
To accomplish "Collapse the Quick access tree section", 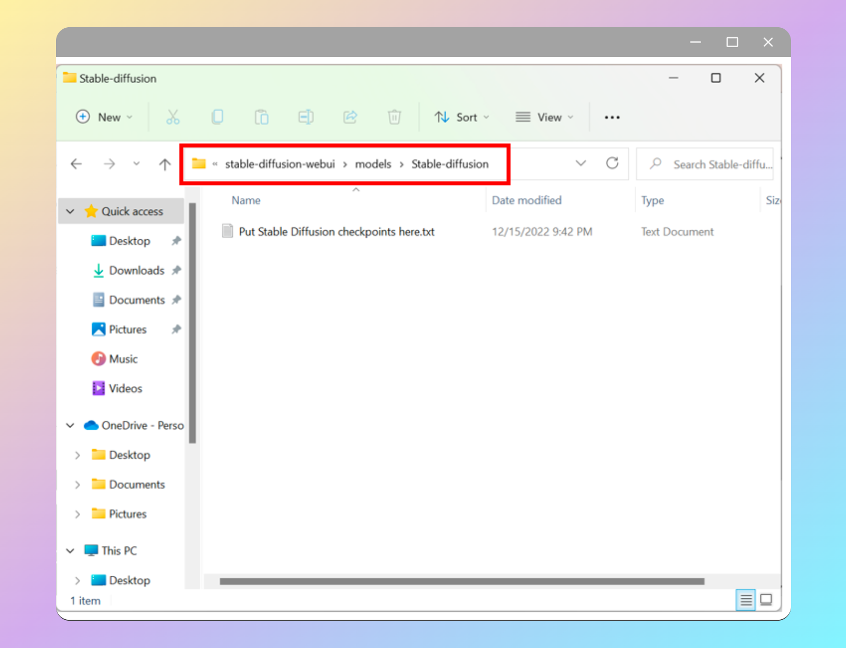I will 70,211.
